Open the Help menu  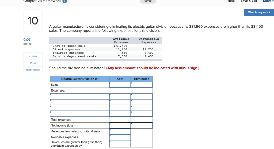click(231, 1)
